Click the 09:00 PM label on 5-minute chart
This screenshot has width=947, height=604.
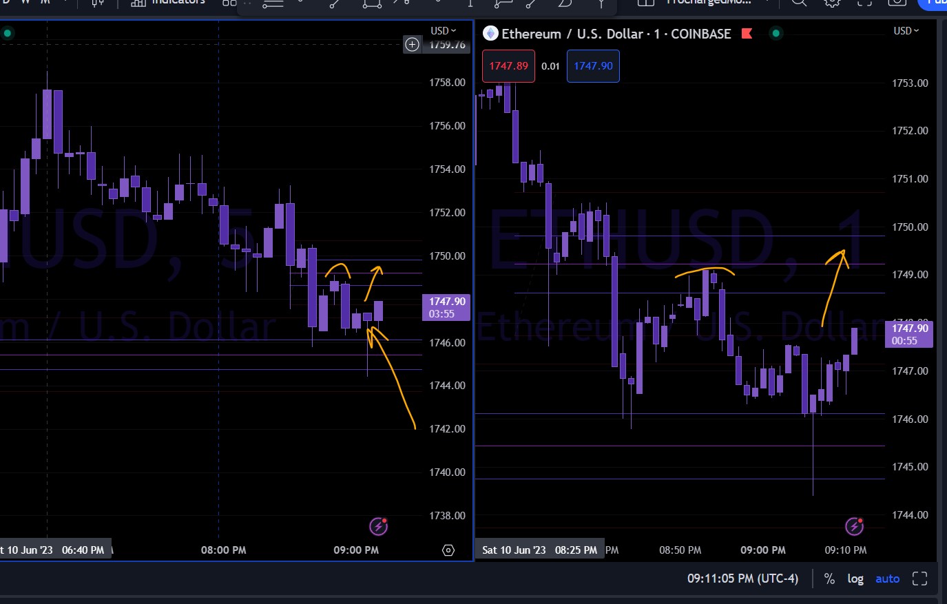tap(356, 550)
